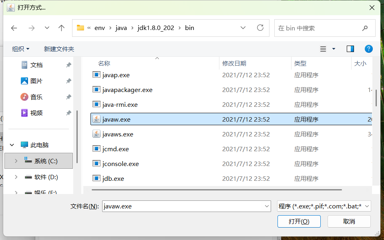This screenshot has width=384, height=240.
Task: Go forward with the right arrow
Action: (31, 28)
